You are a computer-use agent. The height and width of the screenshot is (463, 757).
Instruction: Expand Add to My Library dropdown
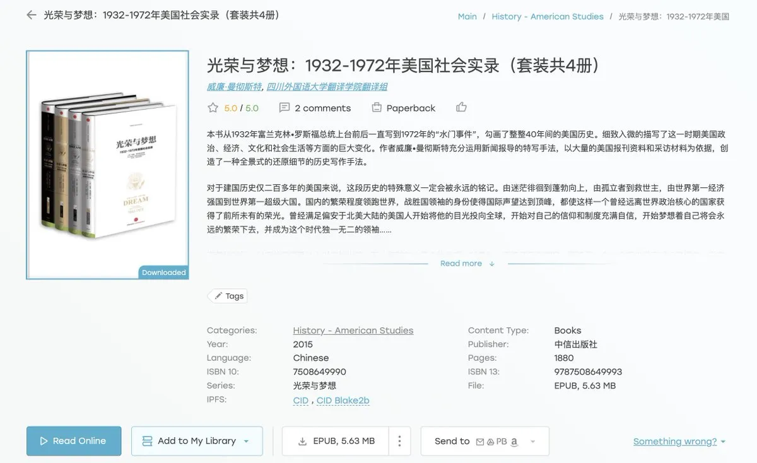[246, 442]
